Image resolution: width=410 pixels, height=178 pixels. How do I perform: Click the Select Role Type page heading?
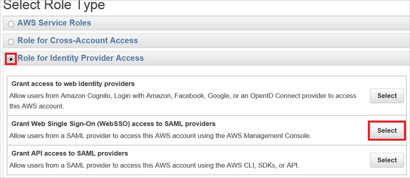[54, 5]
